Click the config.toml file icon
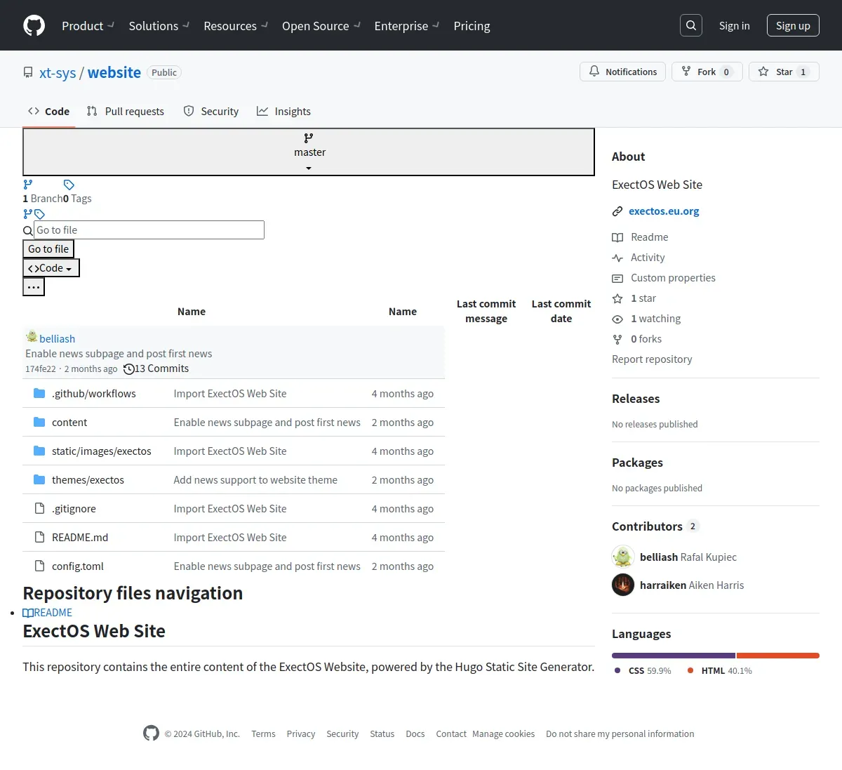 pos(40,566)
